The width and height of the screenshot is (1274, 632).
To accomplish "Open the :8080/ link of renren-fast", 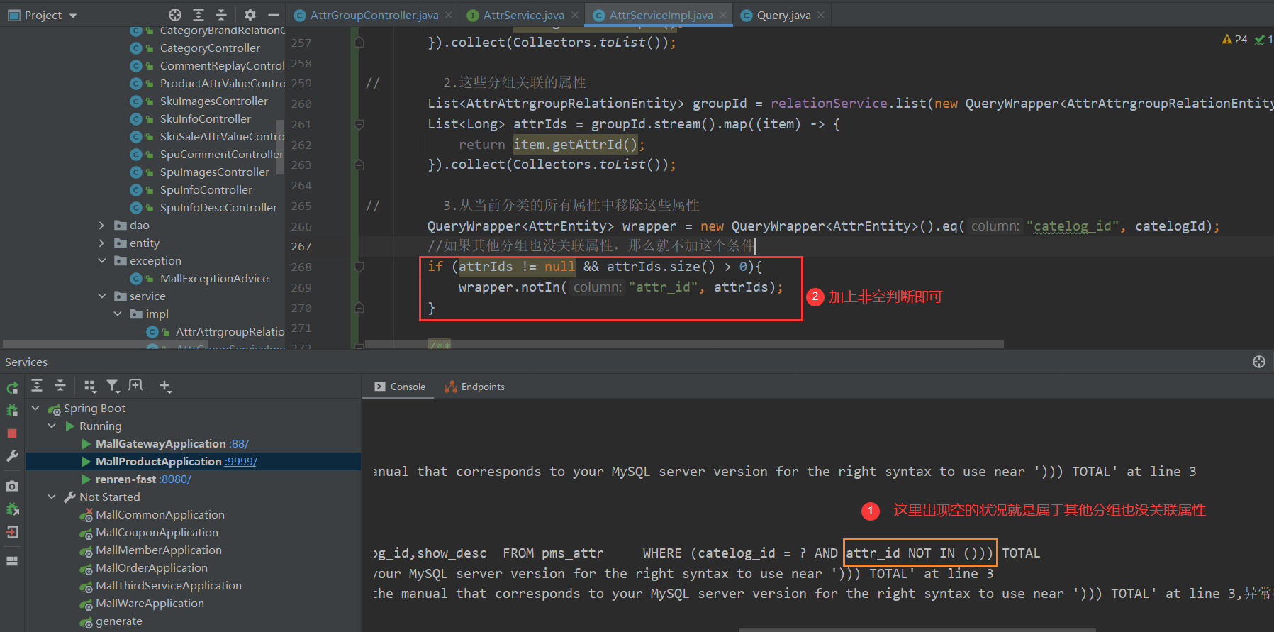I will (x=175, y=479).
